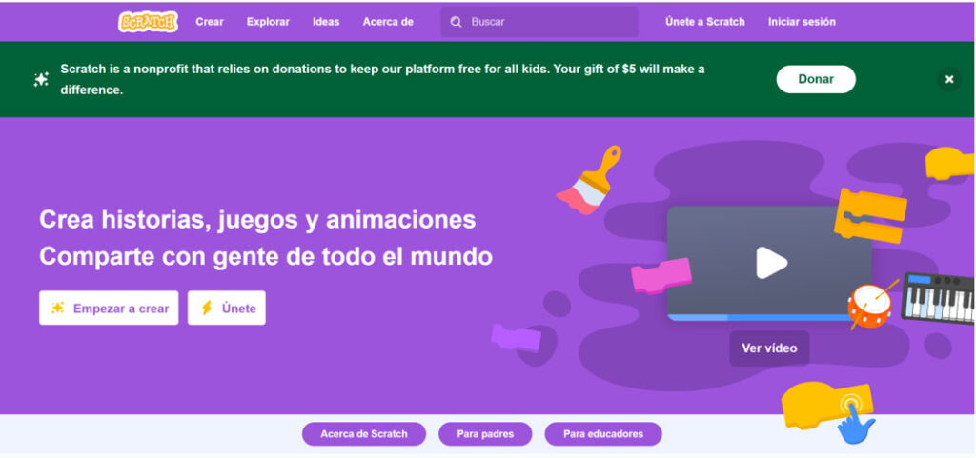Open the Acerca de page
Image resolution: width=976 pixels, height=458 pixels.
(x=388, y=22)
